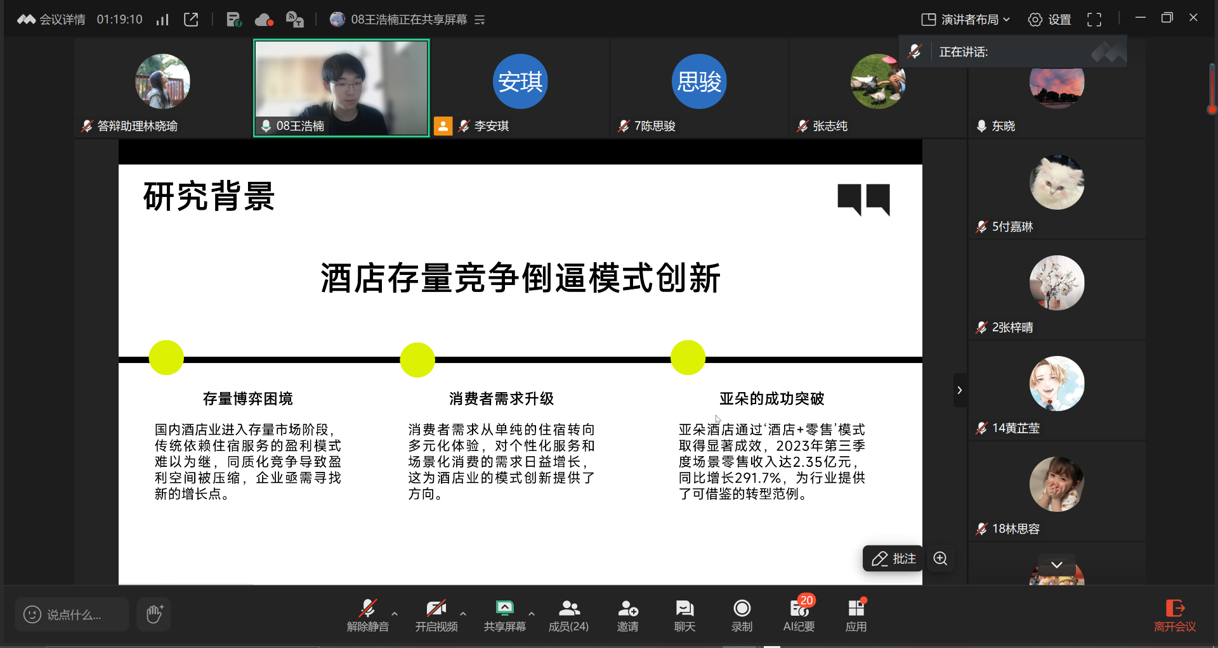Open the caption translation icon in title bar
Screen dimensions: 1218x648
(x=294, y=19)
